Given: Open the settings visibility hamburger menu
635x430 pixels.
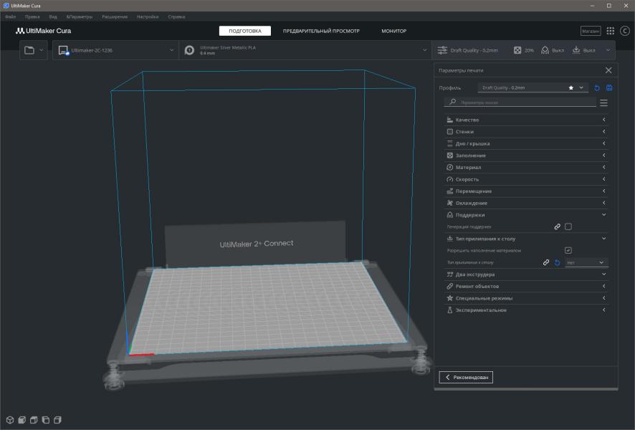Looking at the screenshot, I should pos(603,102).
